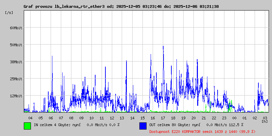The height and width of the screenshot is (136, 272).
Task: Click the hour label '09' on x-axis
Action: pyautogui.click(x=81, y=118)
